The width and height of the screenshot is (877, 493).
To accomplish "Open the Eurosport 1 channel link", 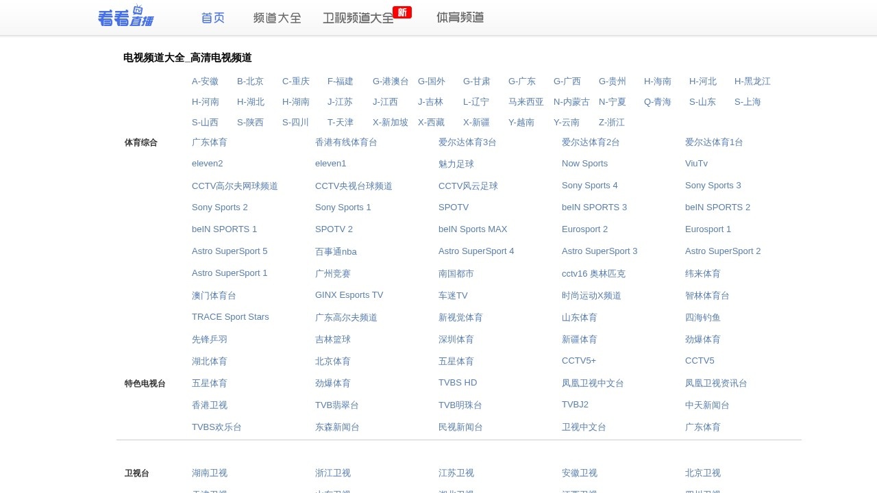I will (x=708, y=229).
